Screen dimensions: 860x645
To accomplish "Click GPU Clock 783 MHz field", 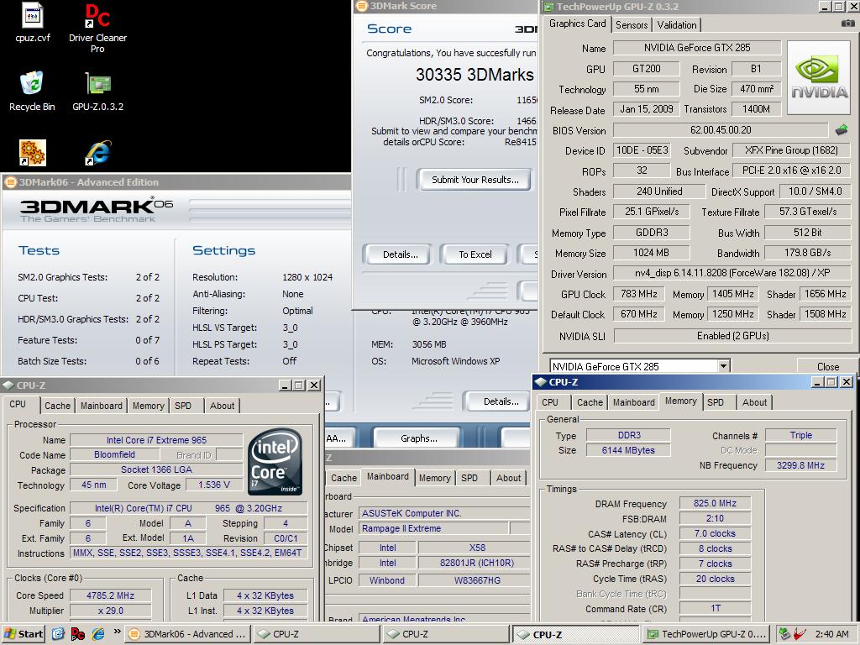I will click(x=639, y=293).
